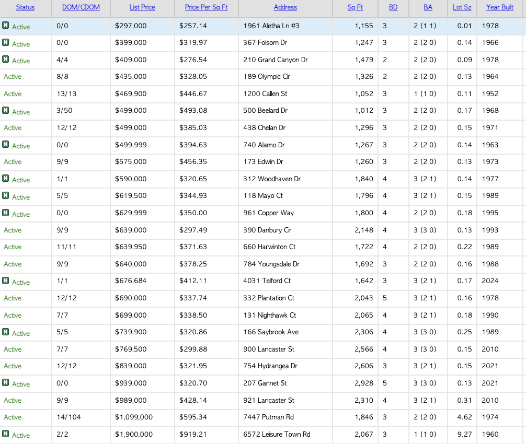Click the New badge beside 961 Copper Way

coord(5,213)
